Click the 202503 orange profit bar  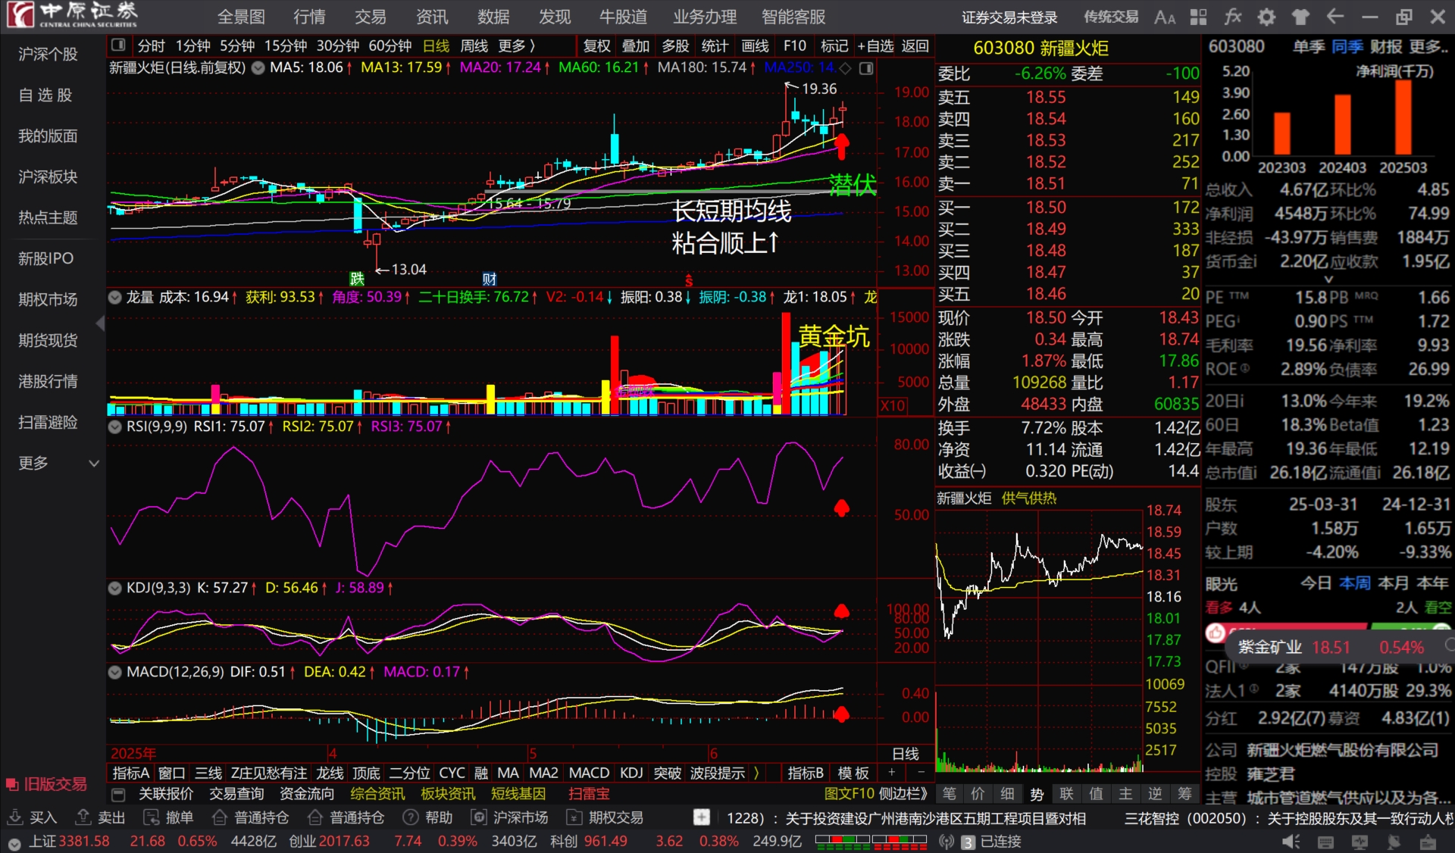click(x=1403, y=117)
